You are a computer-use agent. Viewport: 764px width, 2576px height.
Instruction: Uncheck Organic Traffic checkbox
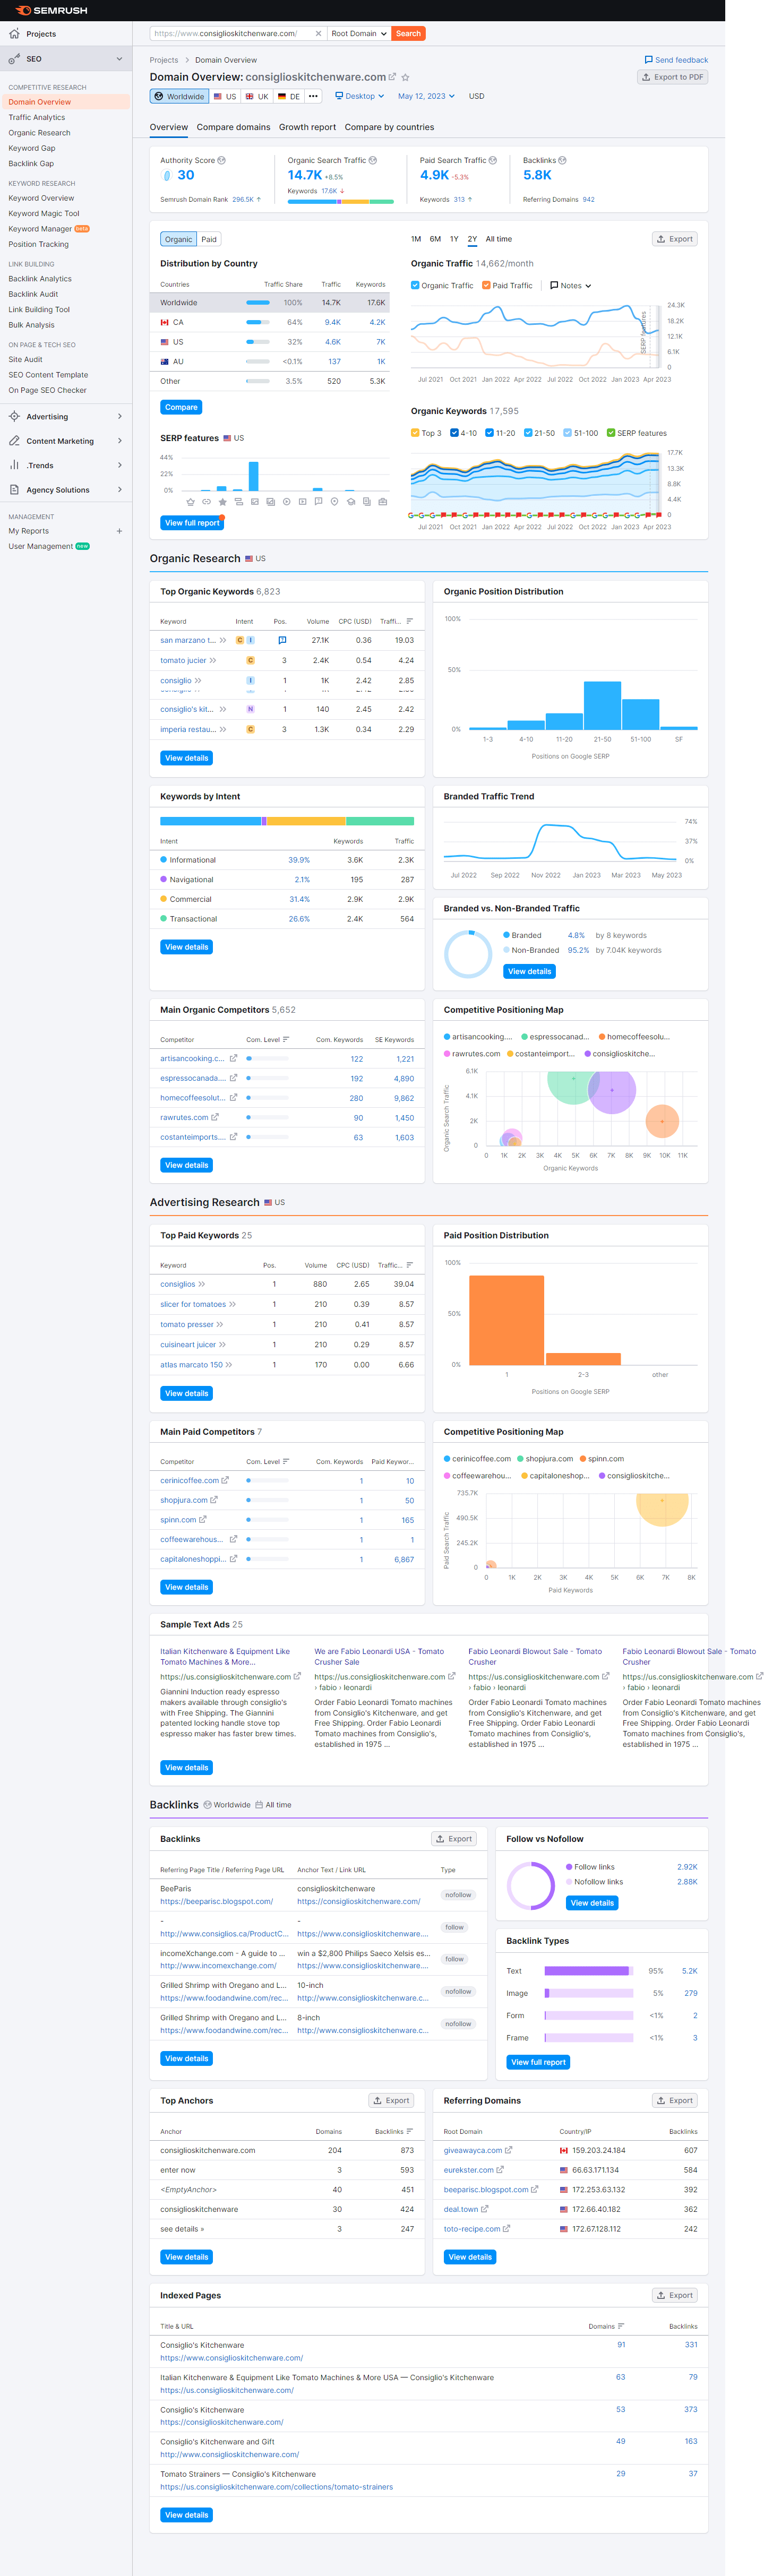415,285
